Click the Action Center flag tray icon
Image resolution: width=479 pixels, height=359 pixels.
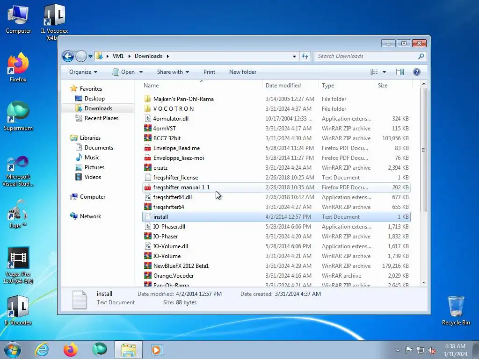[x=409, y=350]
